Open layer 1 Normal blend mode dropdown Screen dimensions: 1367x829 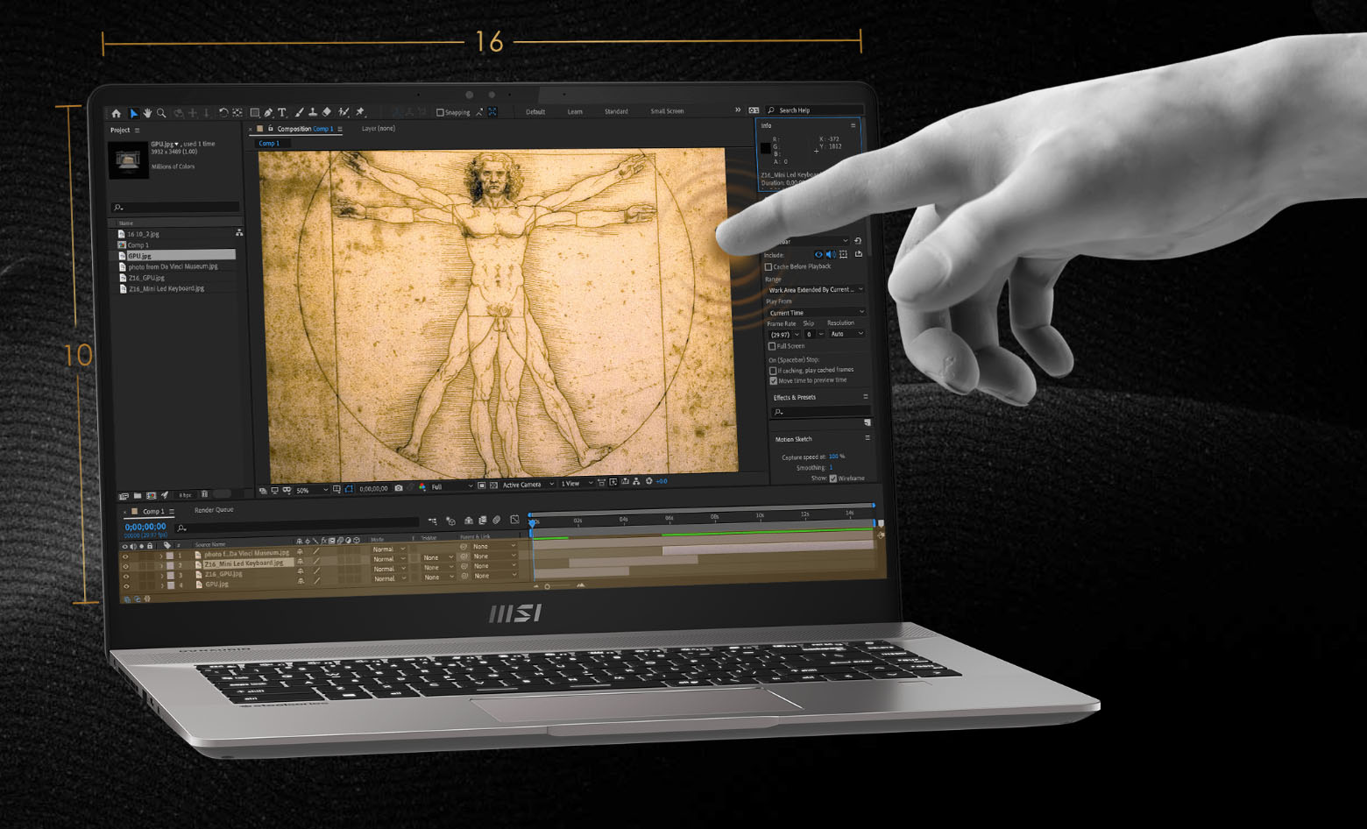[389, 549]
